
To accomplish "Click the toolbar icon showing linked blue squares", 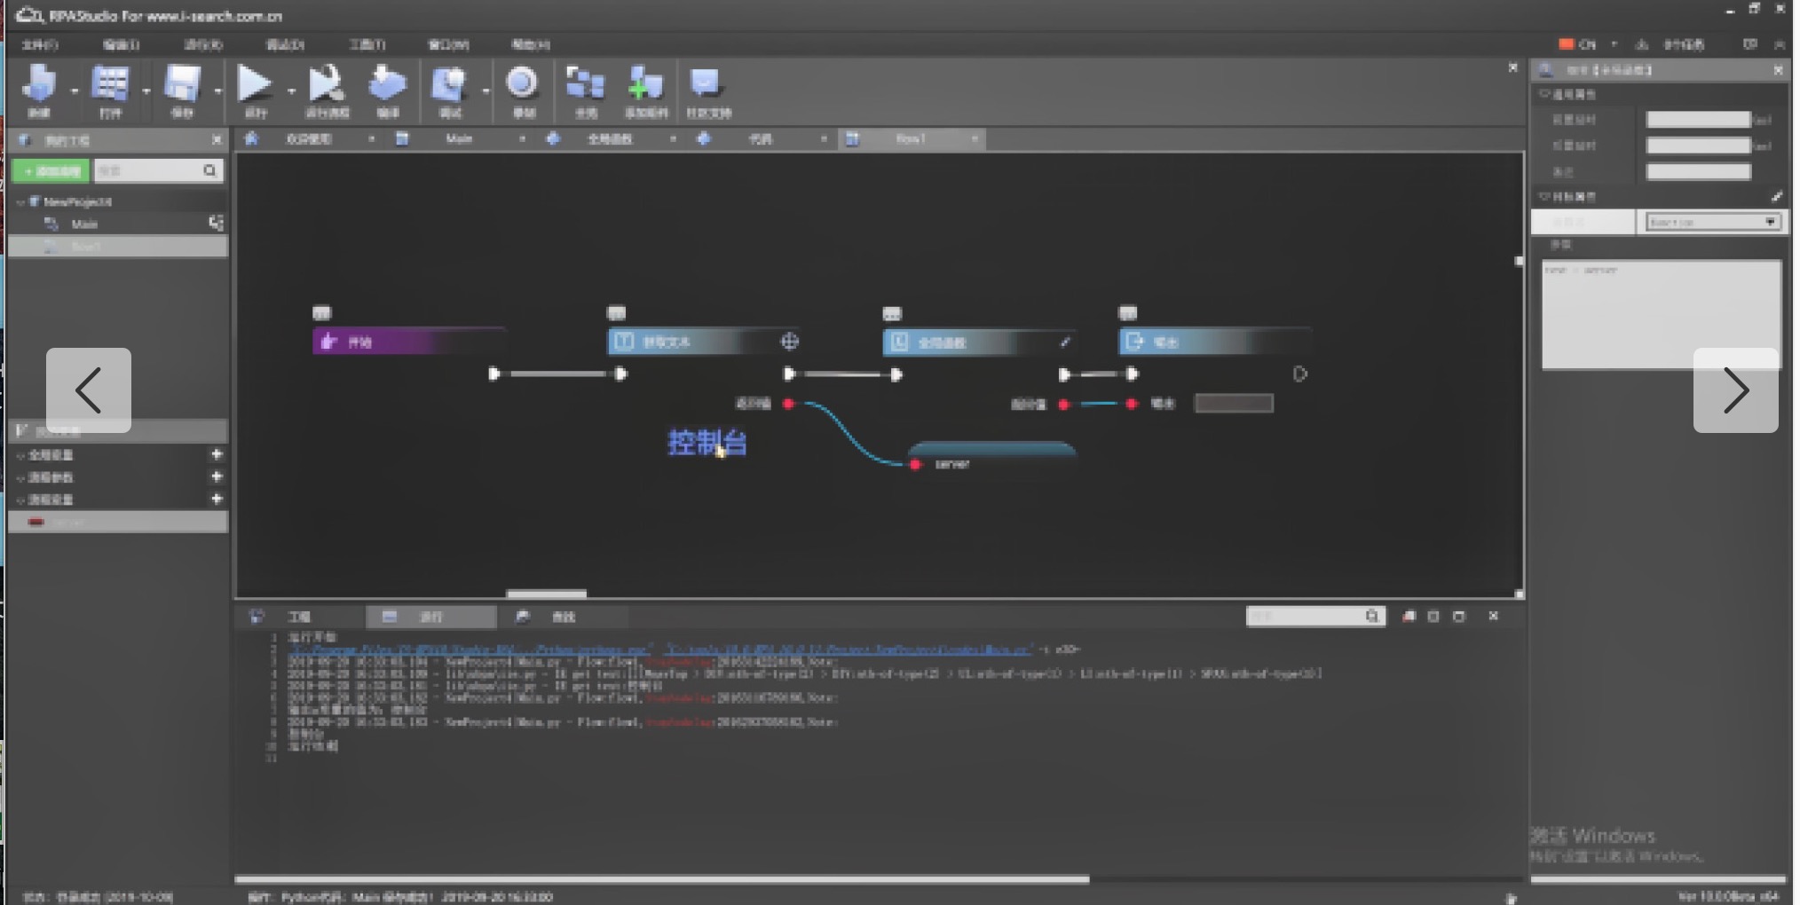I will tap(585, 83).
